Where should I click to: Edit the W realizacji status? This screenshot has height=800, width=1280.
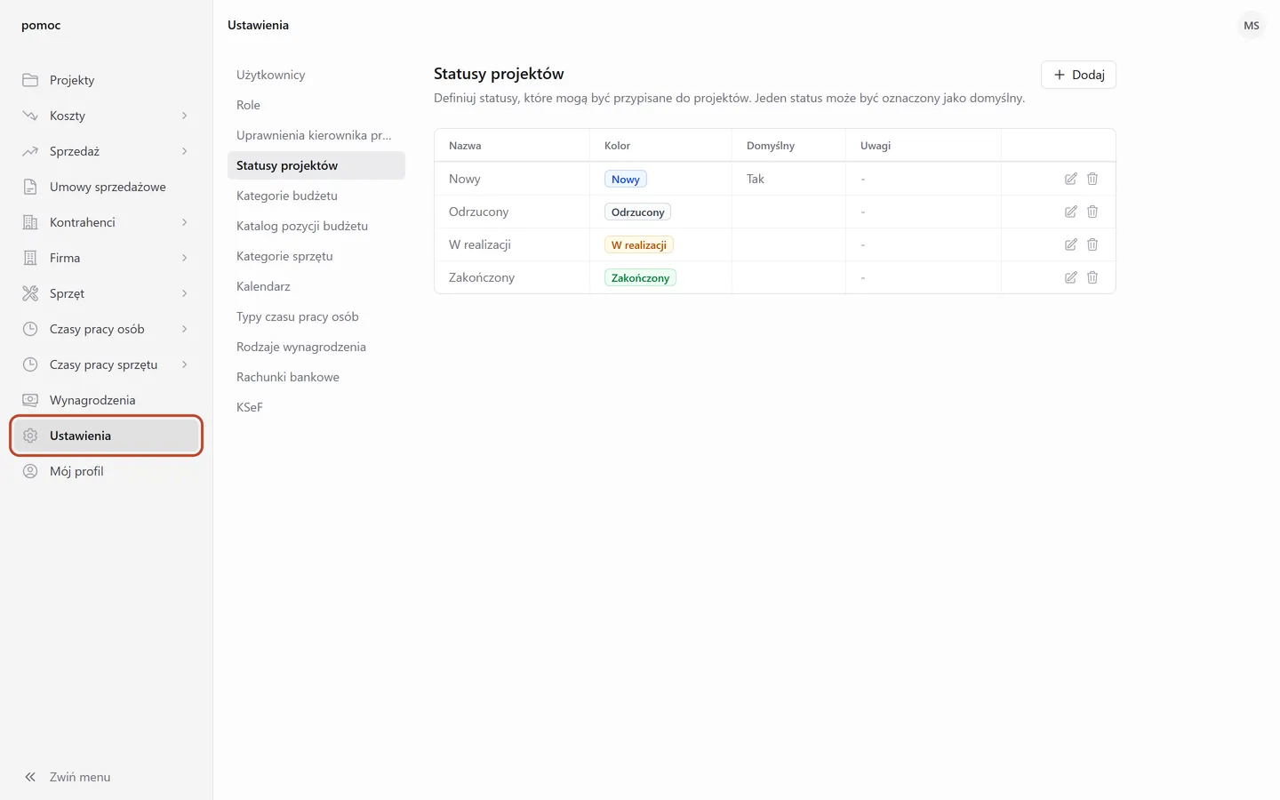point(1070,244)
